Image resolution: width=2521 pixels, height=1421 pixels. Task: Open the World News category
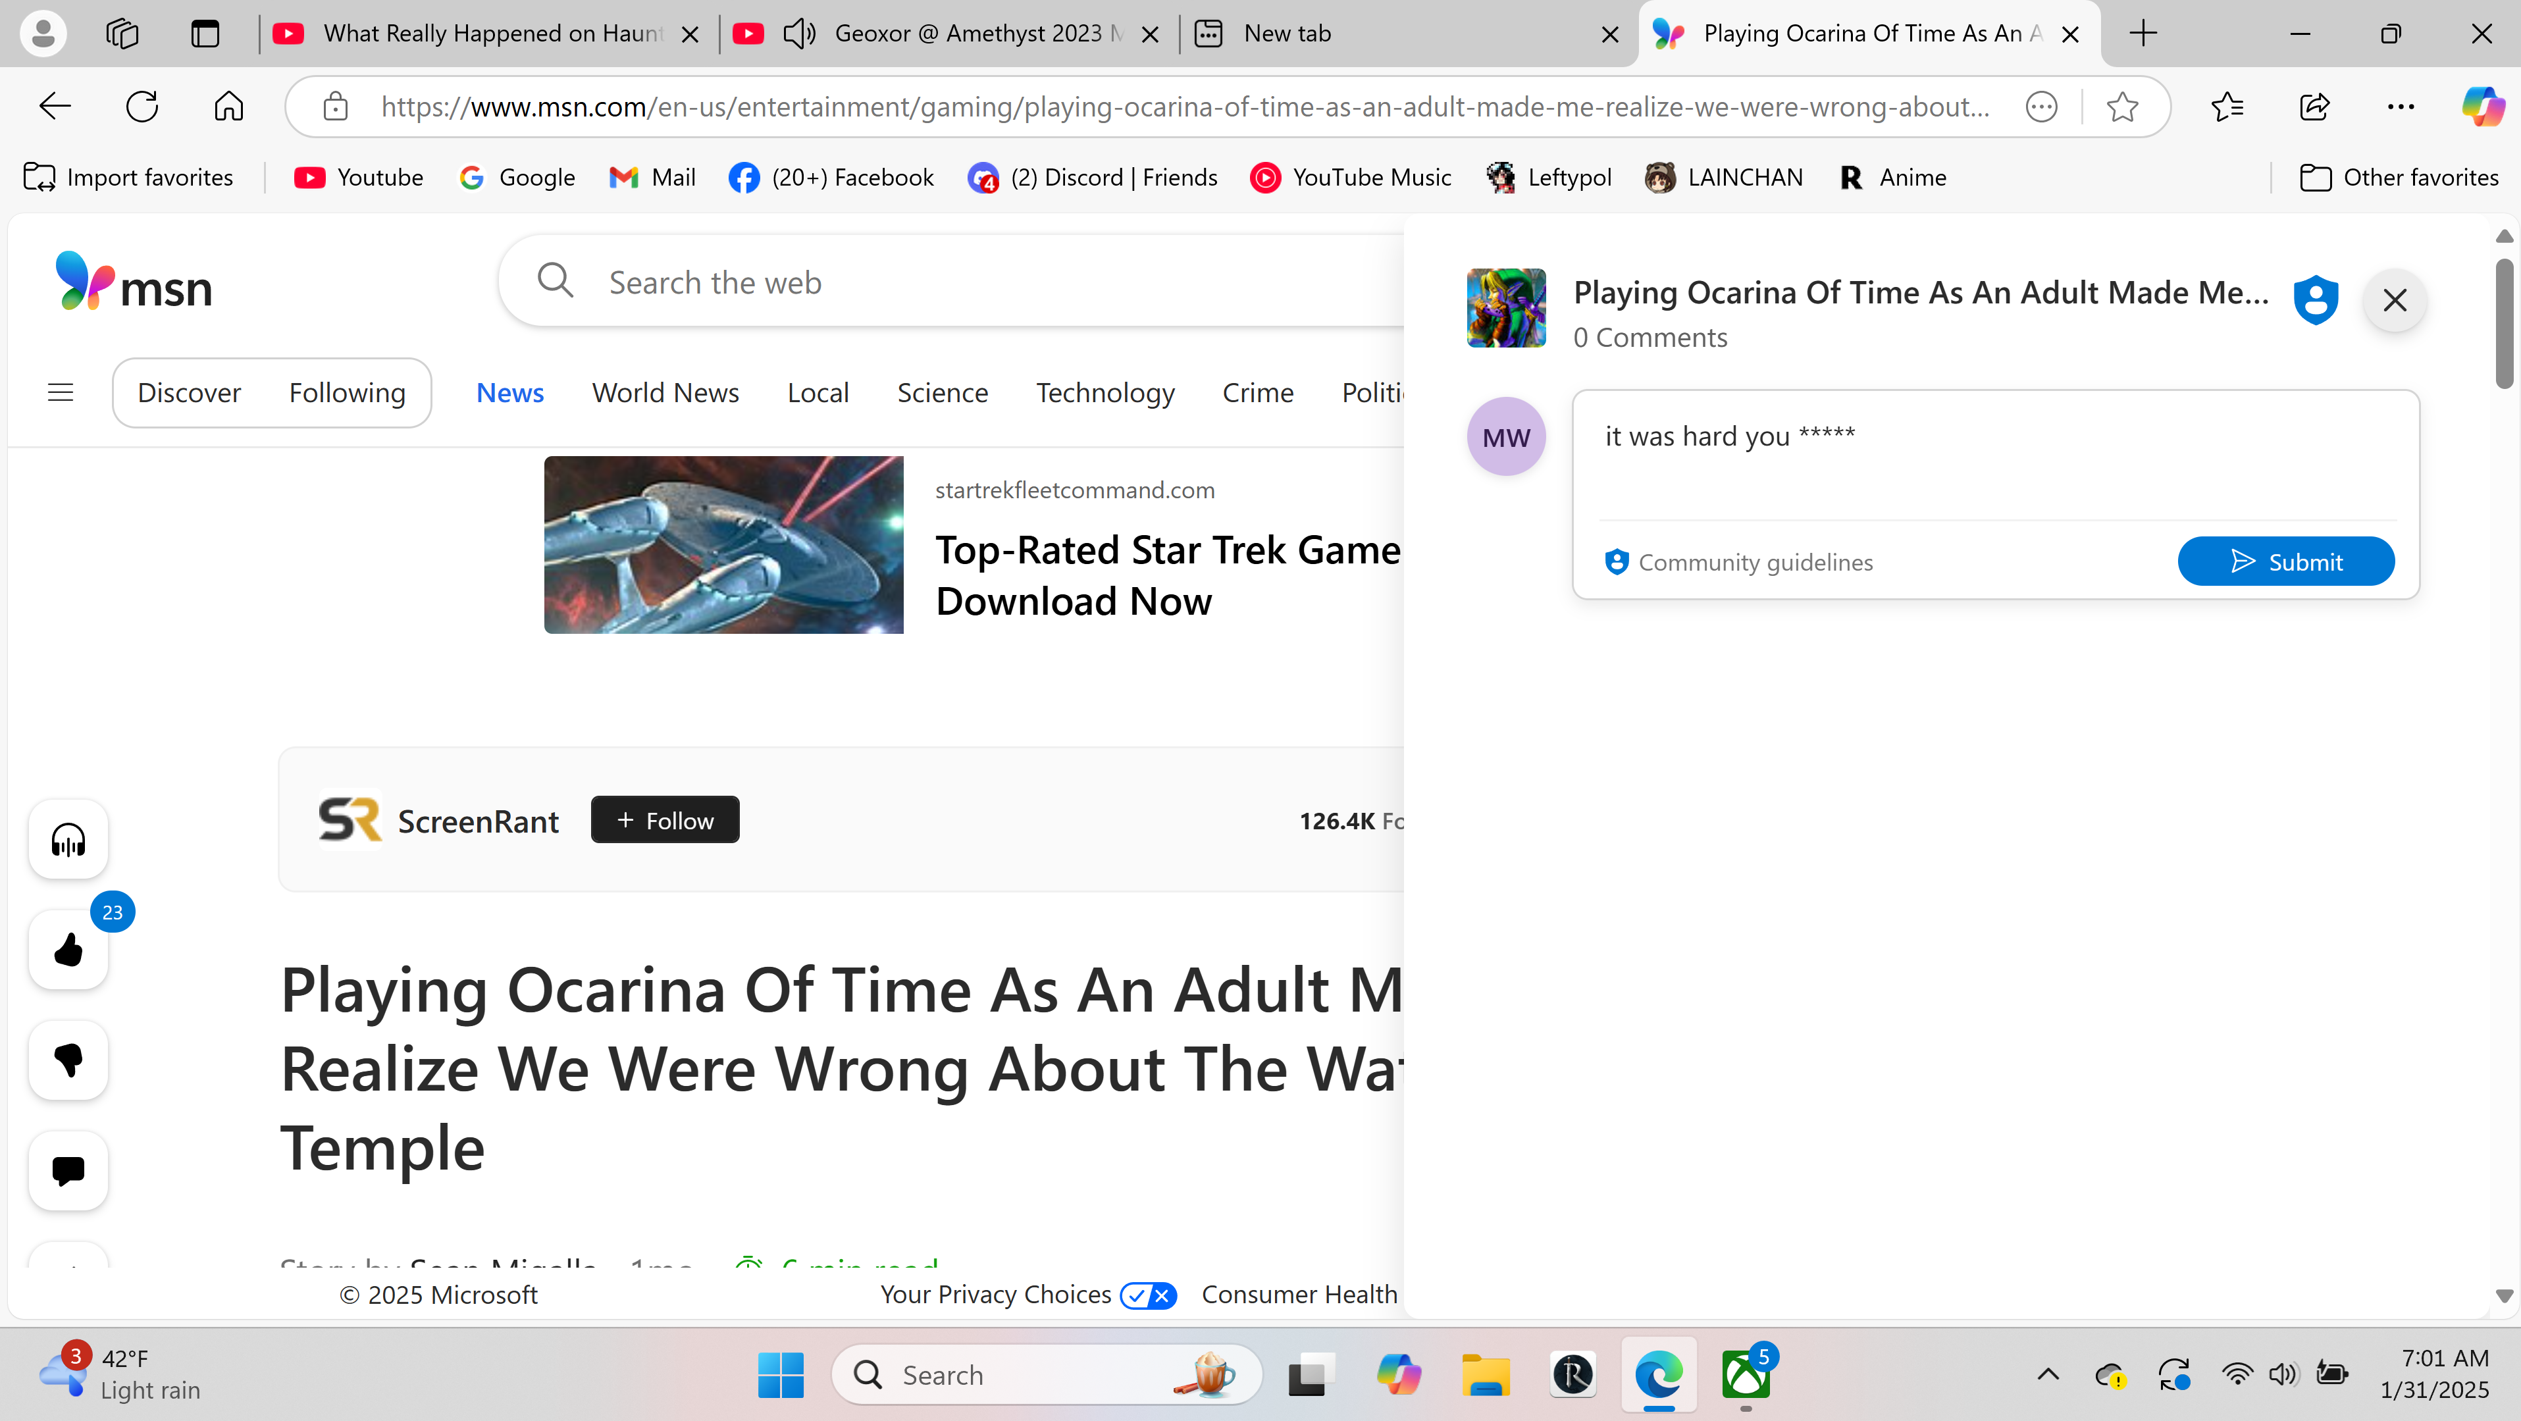point(665,392)
